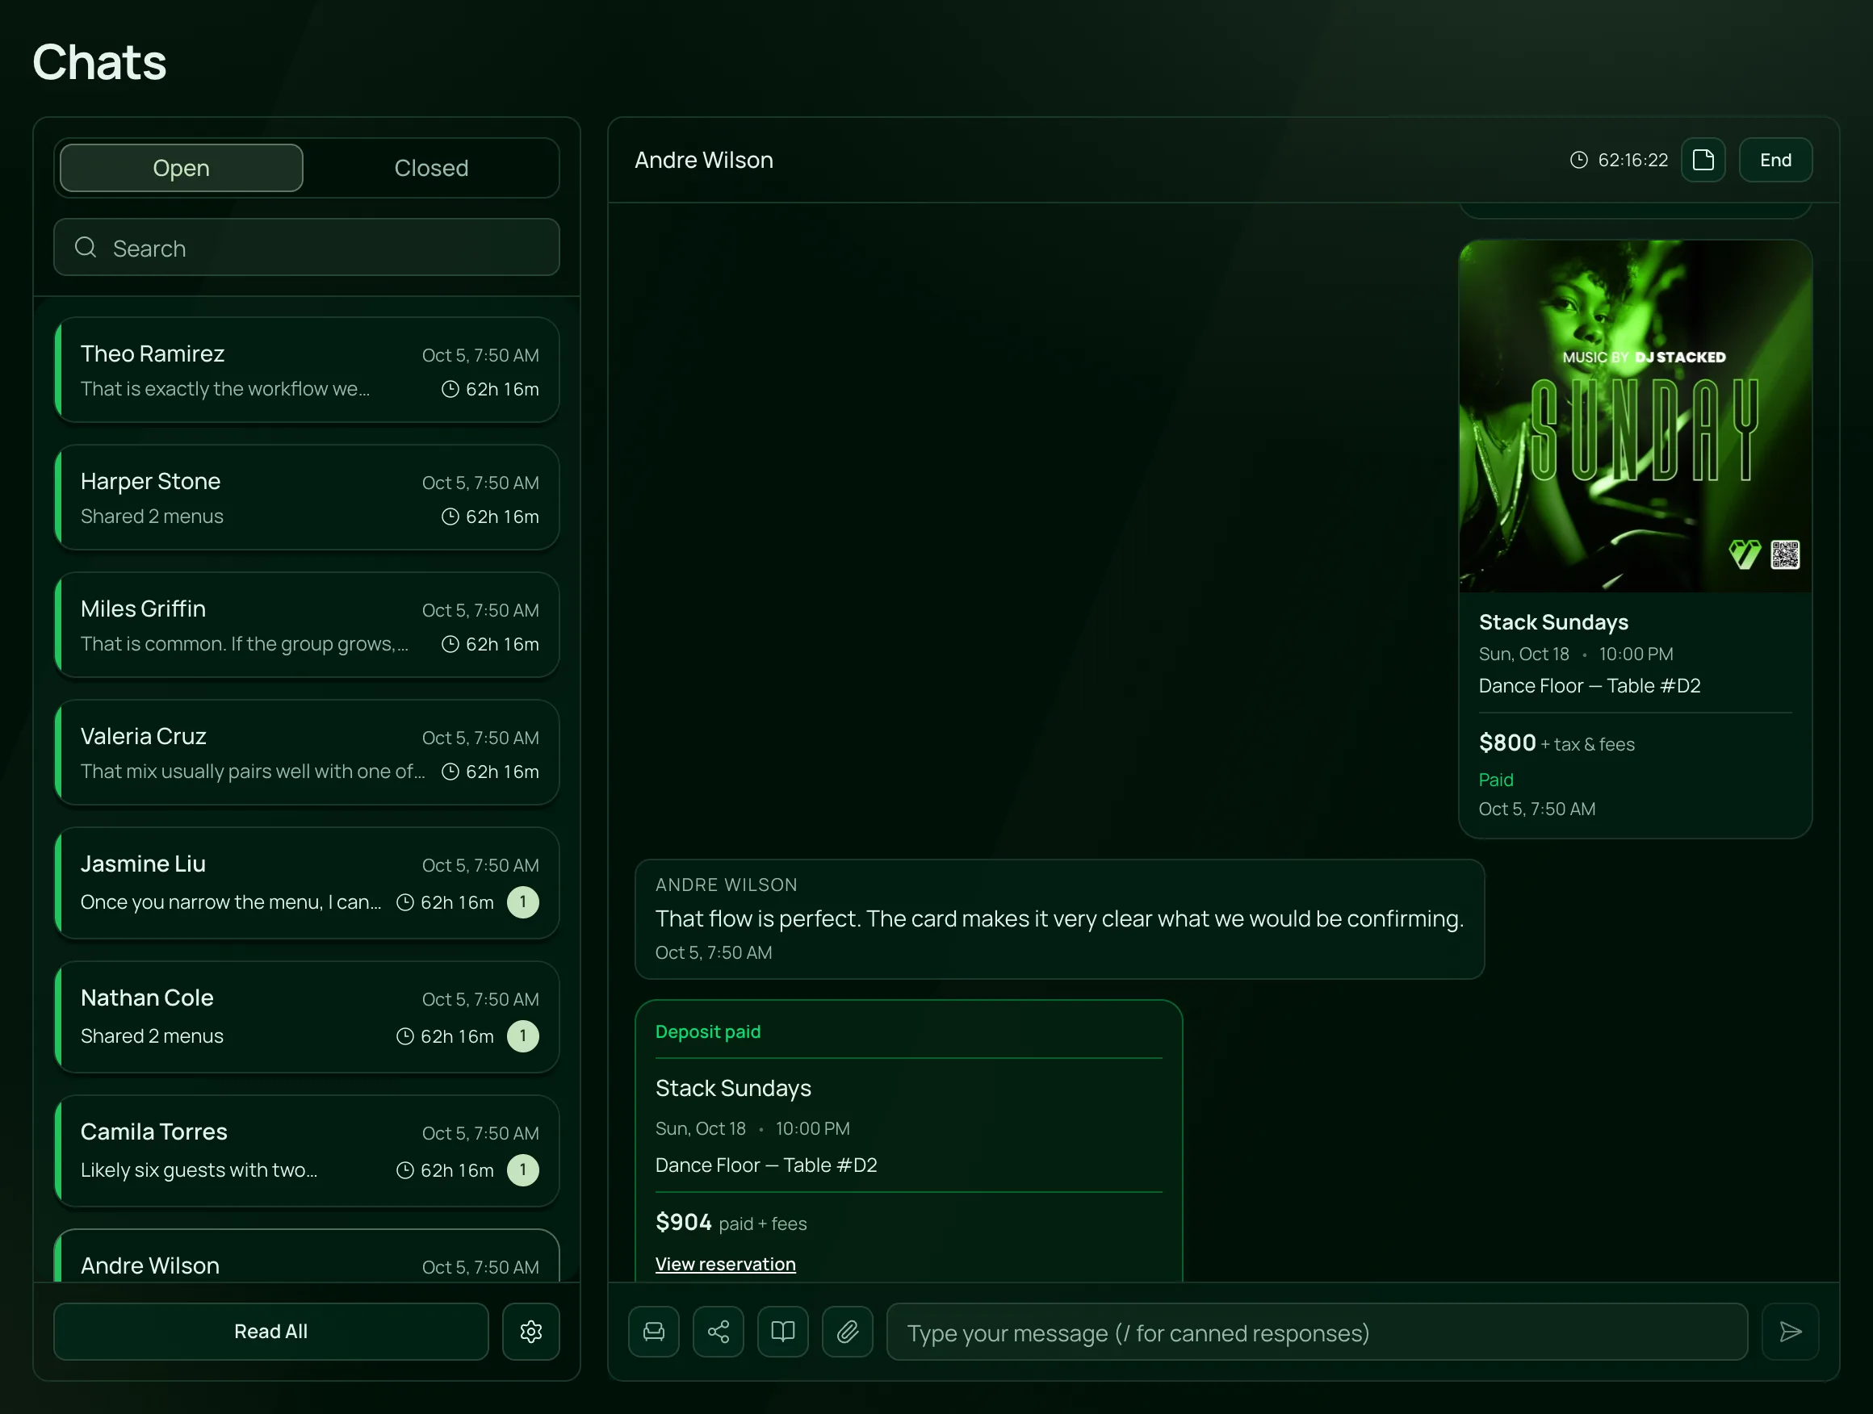Click the table reservation icon in toolbar
This screenshot has width=1873, height=1414.
pos(654,1331)
